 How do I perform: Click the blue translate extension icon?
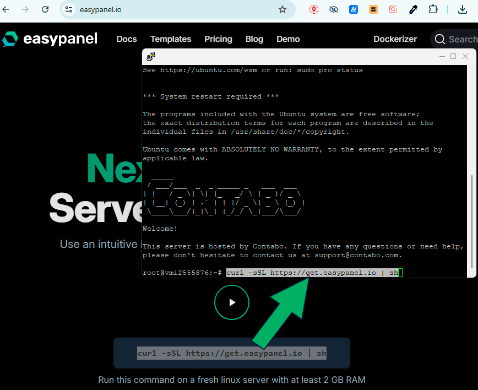pyautogui.click(x=353, y=9)
